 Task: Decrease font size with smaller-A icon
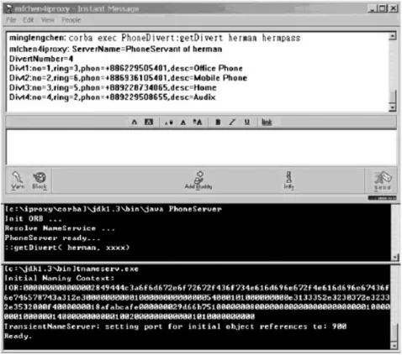pos(169,123)
